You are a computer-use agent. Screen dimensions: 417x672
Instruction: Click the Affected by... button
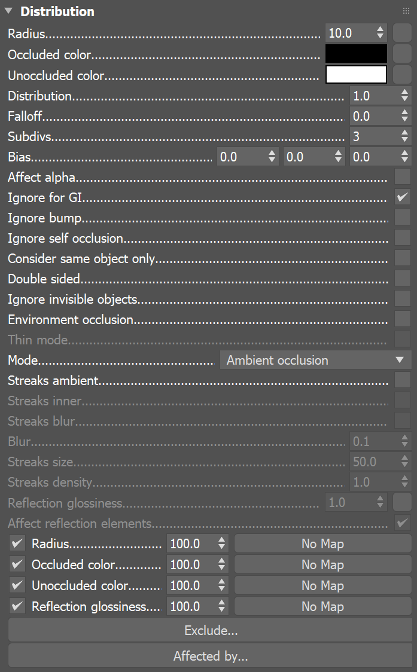point(211,656)
